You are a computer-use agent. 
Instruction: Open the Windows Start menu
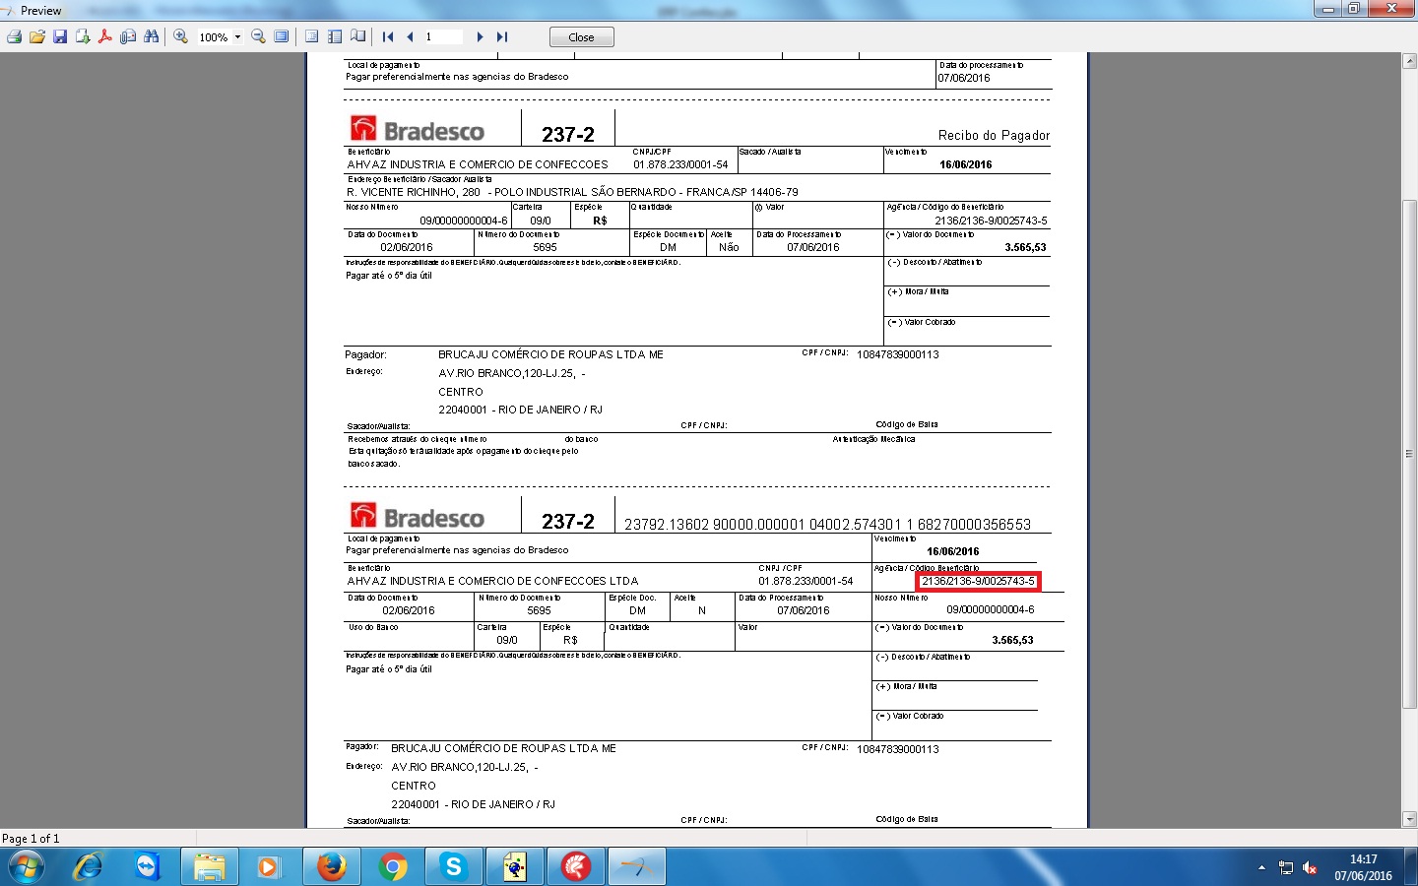coord(27,866)
